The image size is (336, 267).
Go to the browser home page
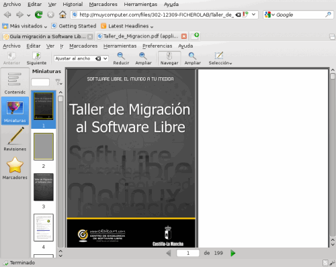(62, 15)
